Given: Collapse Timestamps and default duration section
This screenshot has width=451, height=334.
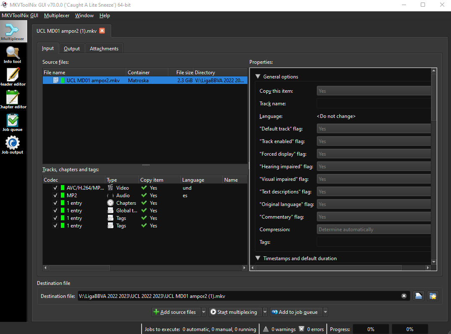Looking at the screenshot, I should [x=258, y=258].
